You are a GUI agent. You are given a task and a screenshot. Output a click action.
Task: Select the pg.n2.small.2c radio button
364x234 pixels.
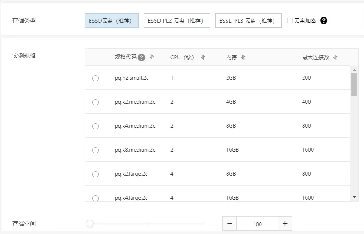click(95, 78)
